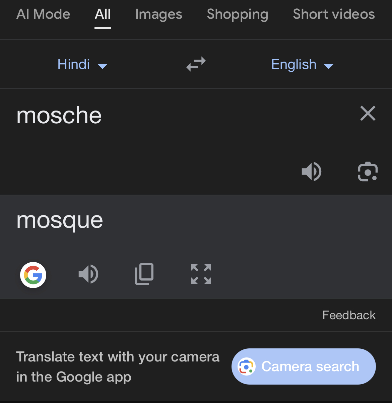Switch to Short videos tab
The height and width of the screenshot is (403, 392).
coord(334,14)
